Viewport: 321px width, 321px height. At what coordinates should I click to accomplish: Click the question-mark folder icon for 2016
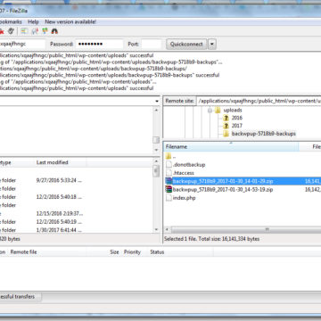tap(226, 118)
